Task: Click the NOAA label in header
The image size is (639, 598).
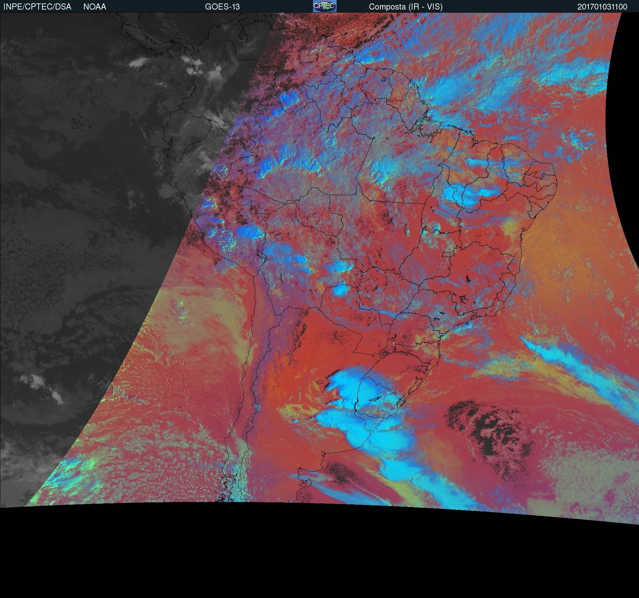Action: [x=95, y=7]
